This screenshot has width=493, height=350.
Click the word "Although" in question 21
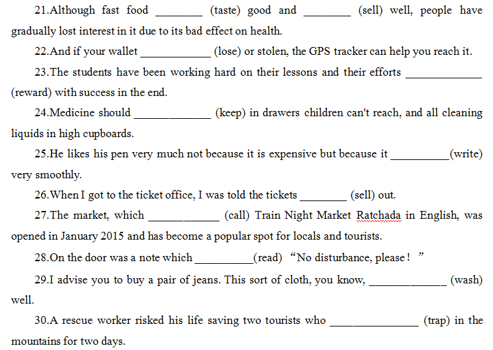pos(73,11)
